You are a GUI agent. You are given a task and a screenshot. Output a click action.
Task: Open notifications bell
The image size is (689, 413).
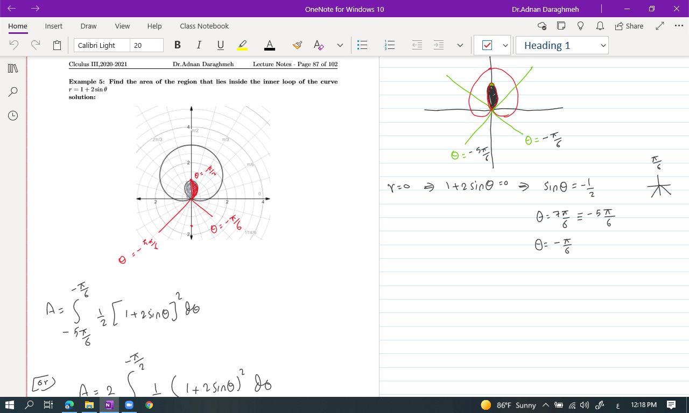[600, 26]
